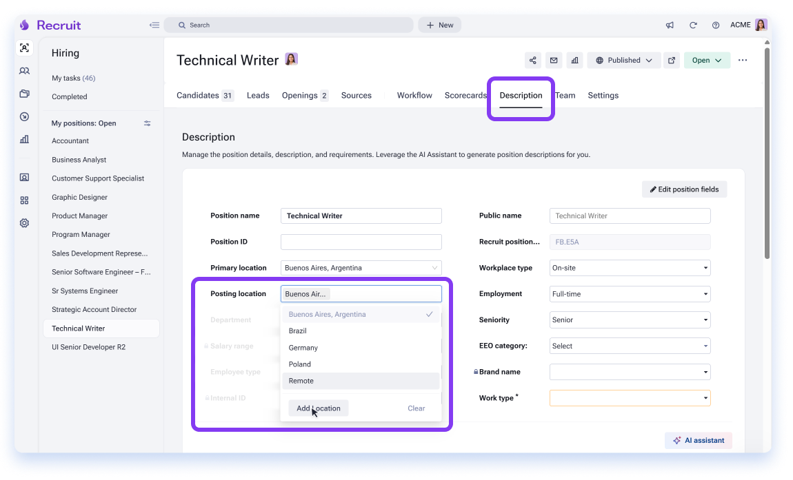This screenshot has height=480, width=793.
Task: Click the hiring manager avatar beside title
Action: pos(291,60)
